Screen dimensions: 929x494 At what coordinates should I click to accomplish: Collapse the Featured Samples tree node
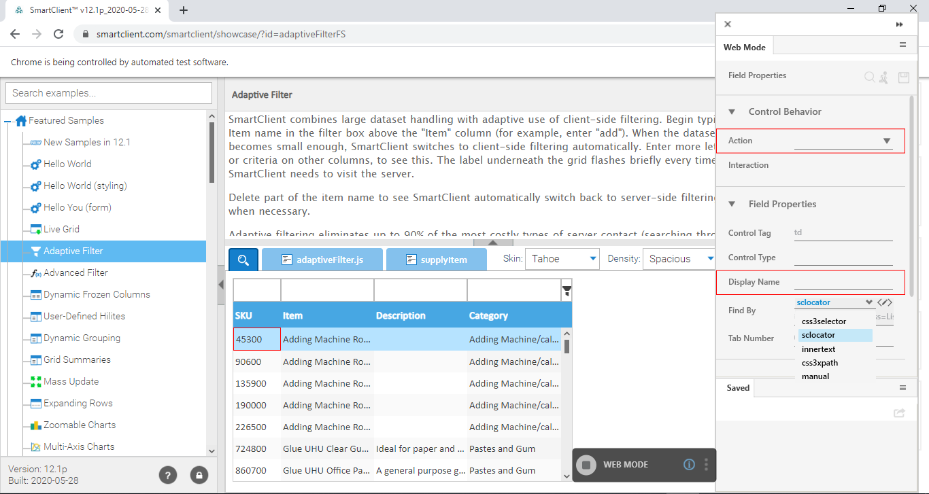8,121
